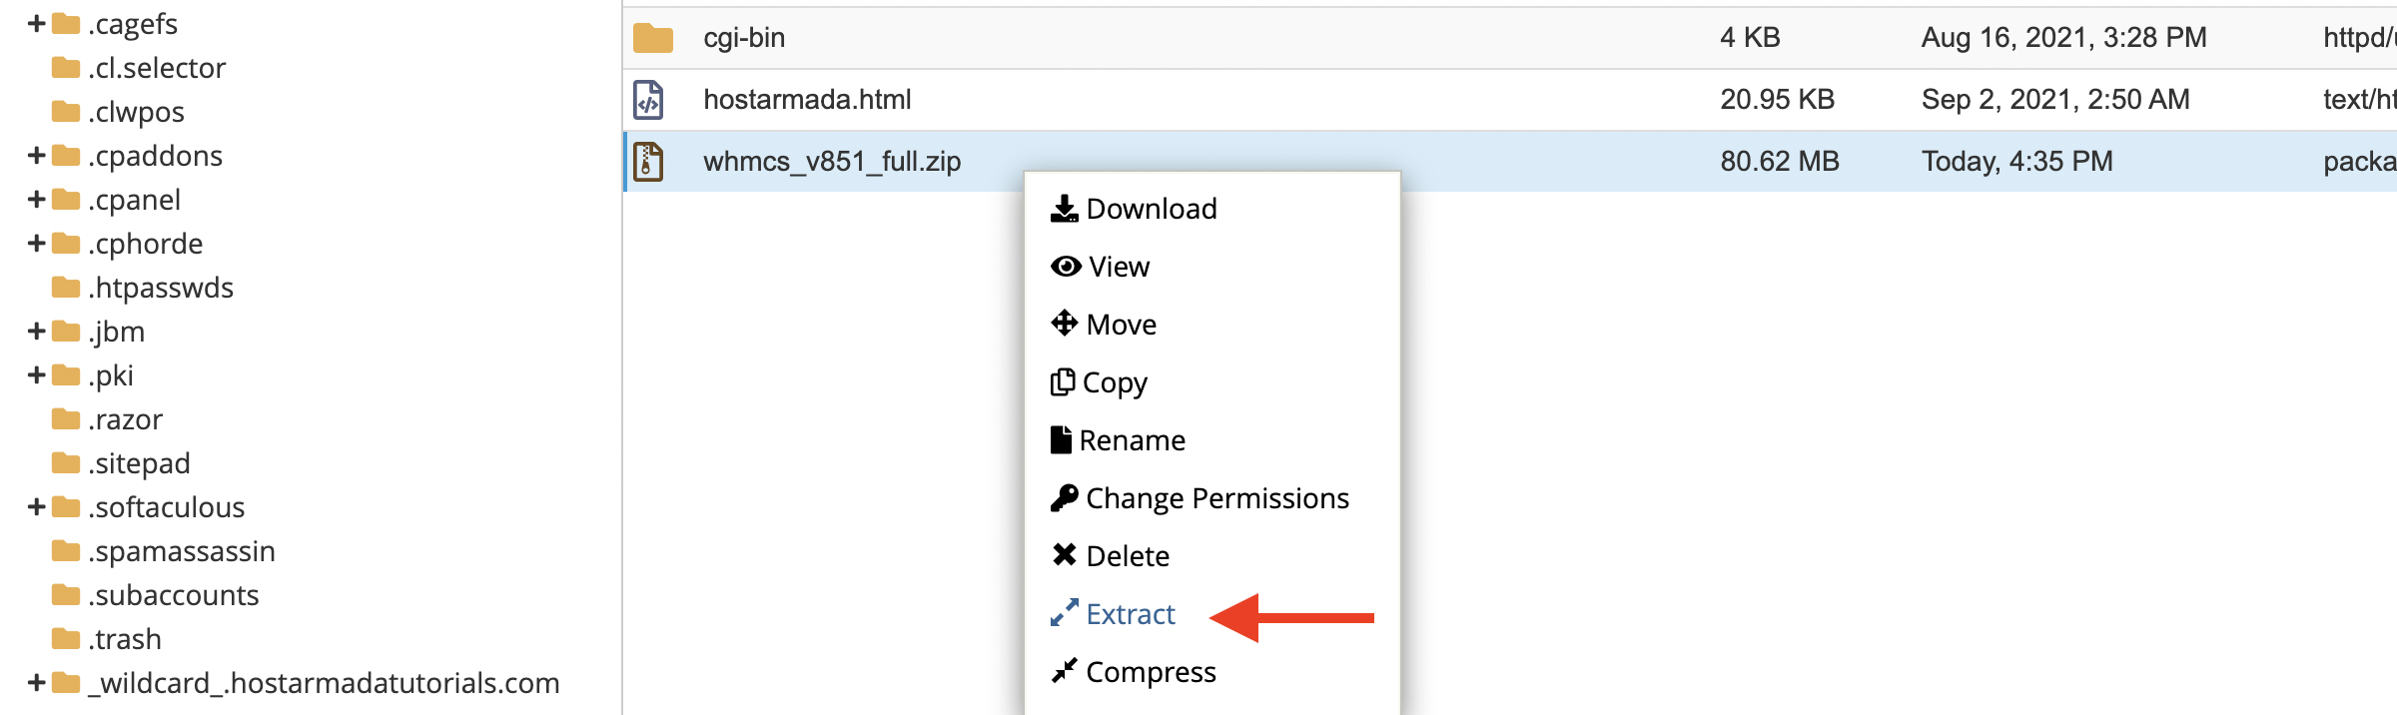This screenshot has height=715, width=2397.
Task: Click the cgi-bin folder icon
Action: [652, 38]
